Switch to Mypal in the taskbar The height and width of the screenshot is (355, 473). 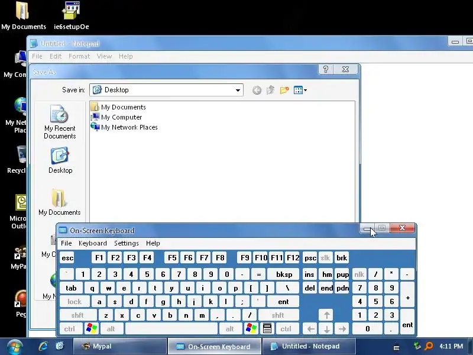[120, 346]
